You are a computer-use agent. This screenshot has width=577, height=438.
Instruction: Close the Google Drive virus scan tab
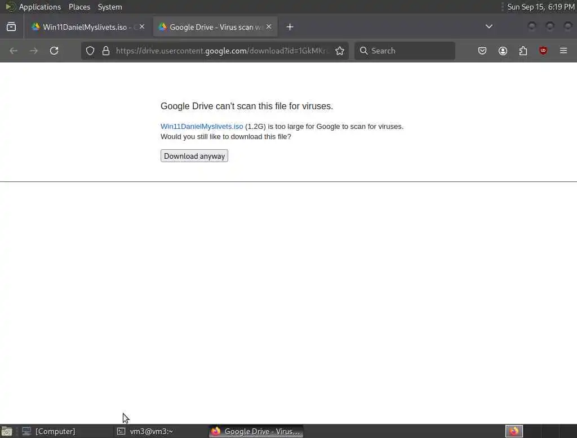point(269,27)
